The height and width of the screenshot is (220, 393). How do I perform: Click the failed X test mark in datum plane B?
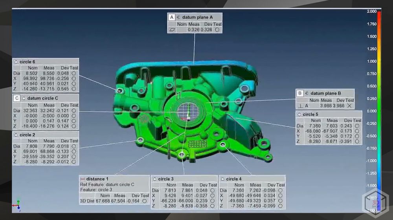pyautogui.click(x=349, y=106)
